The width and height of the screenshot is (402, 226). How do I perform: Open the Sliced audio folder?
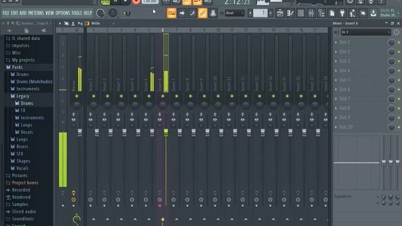24,212
